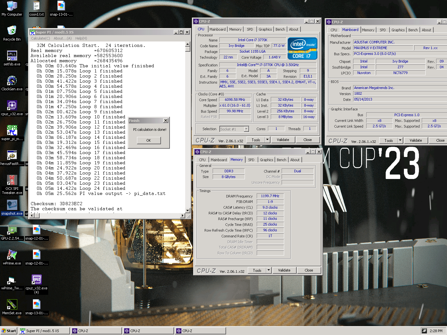Launch the cpuz_x32.exe chip icon
447x335 pixels.
12,108
